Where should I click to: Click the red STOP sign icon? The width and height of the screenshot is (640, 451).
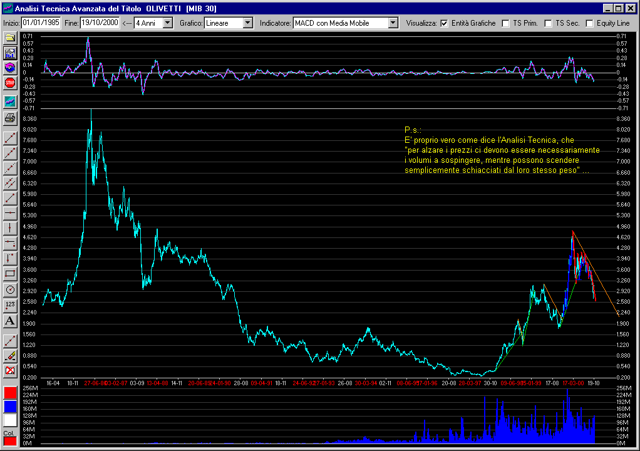coord(10,83)
